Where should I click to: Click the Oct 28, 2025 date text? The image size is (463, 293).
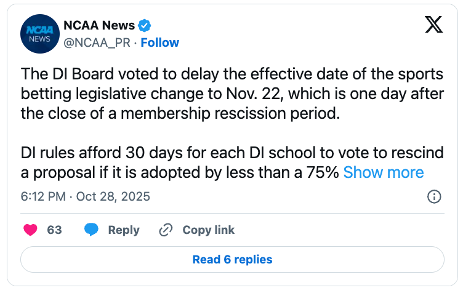(x=113, y=197)
